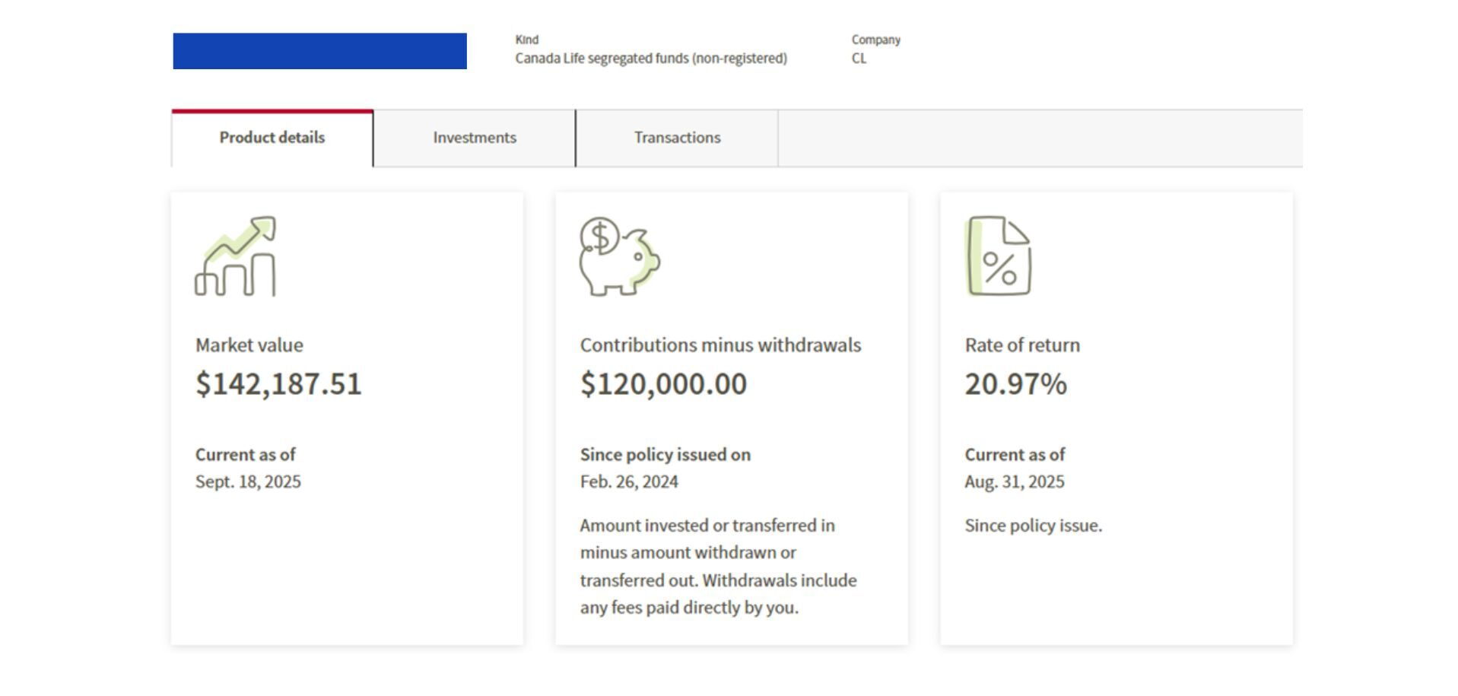1458x696 pixels.
Task: Click the date Aug. 31, 2025
Action: coord(1015,482)
